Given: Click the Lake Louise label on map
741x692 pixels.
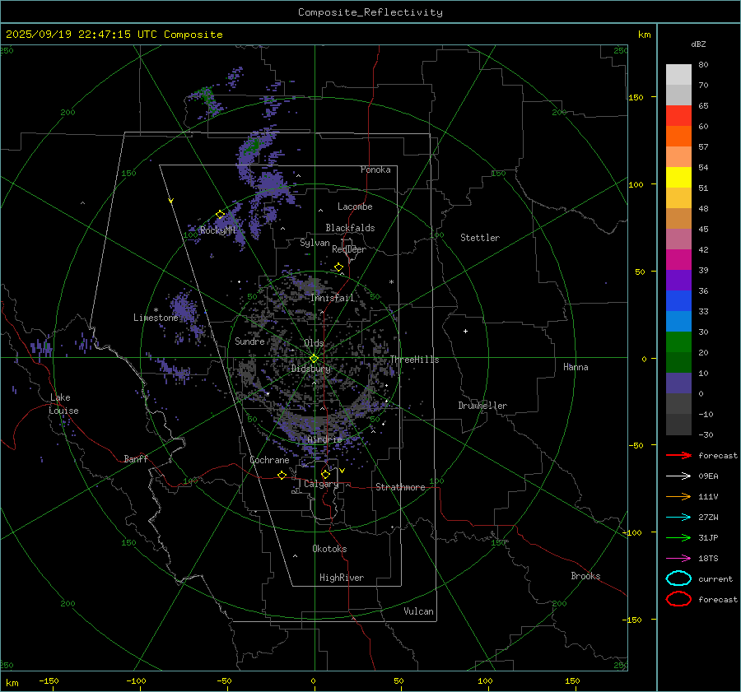Looking at the screenshot, I should [x=63, y=404].
